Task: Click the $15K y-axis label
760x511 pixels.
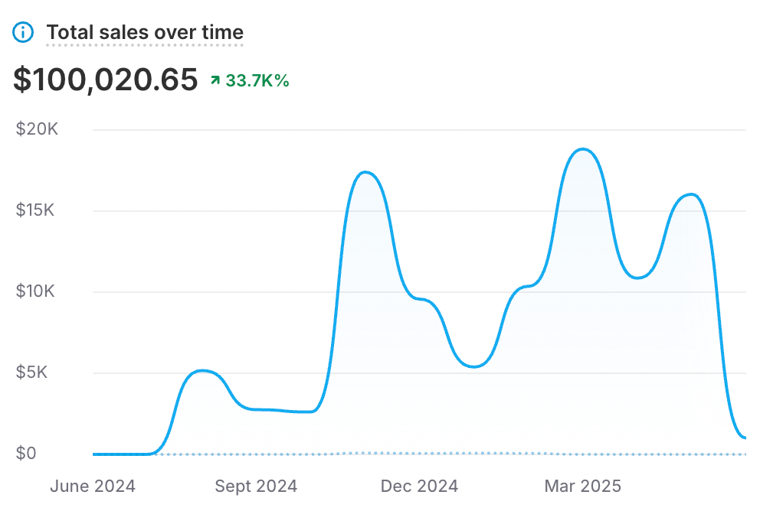Action: pyautogui.click(x=35, y=210)
